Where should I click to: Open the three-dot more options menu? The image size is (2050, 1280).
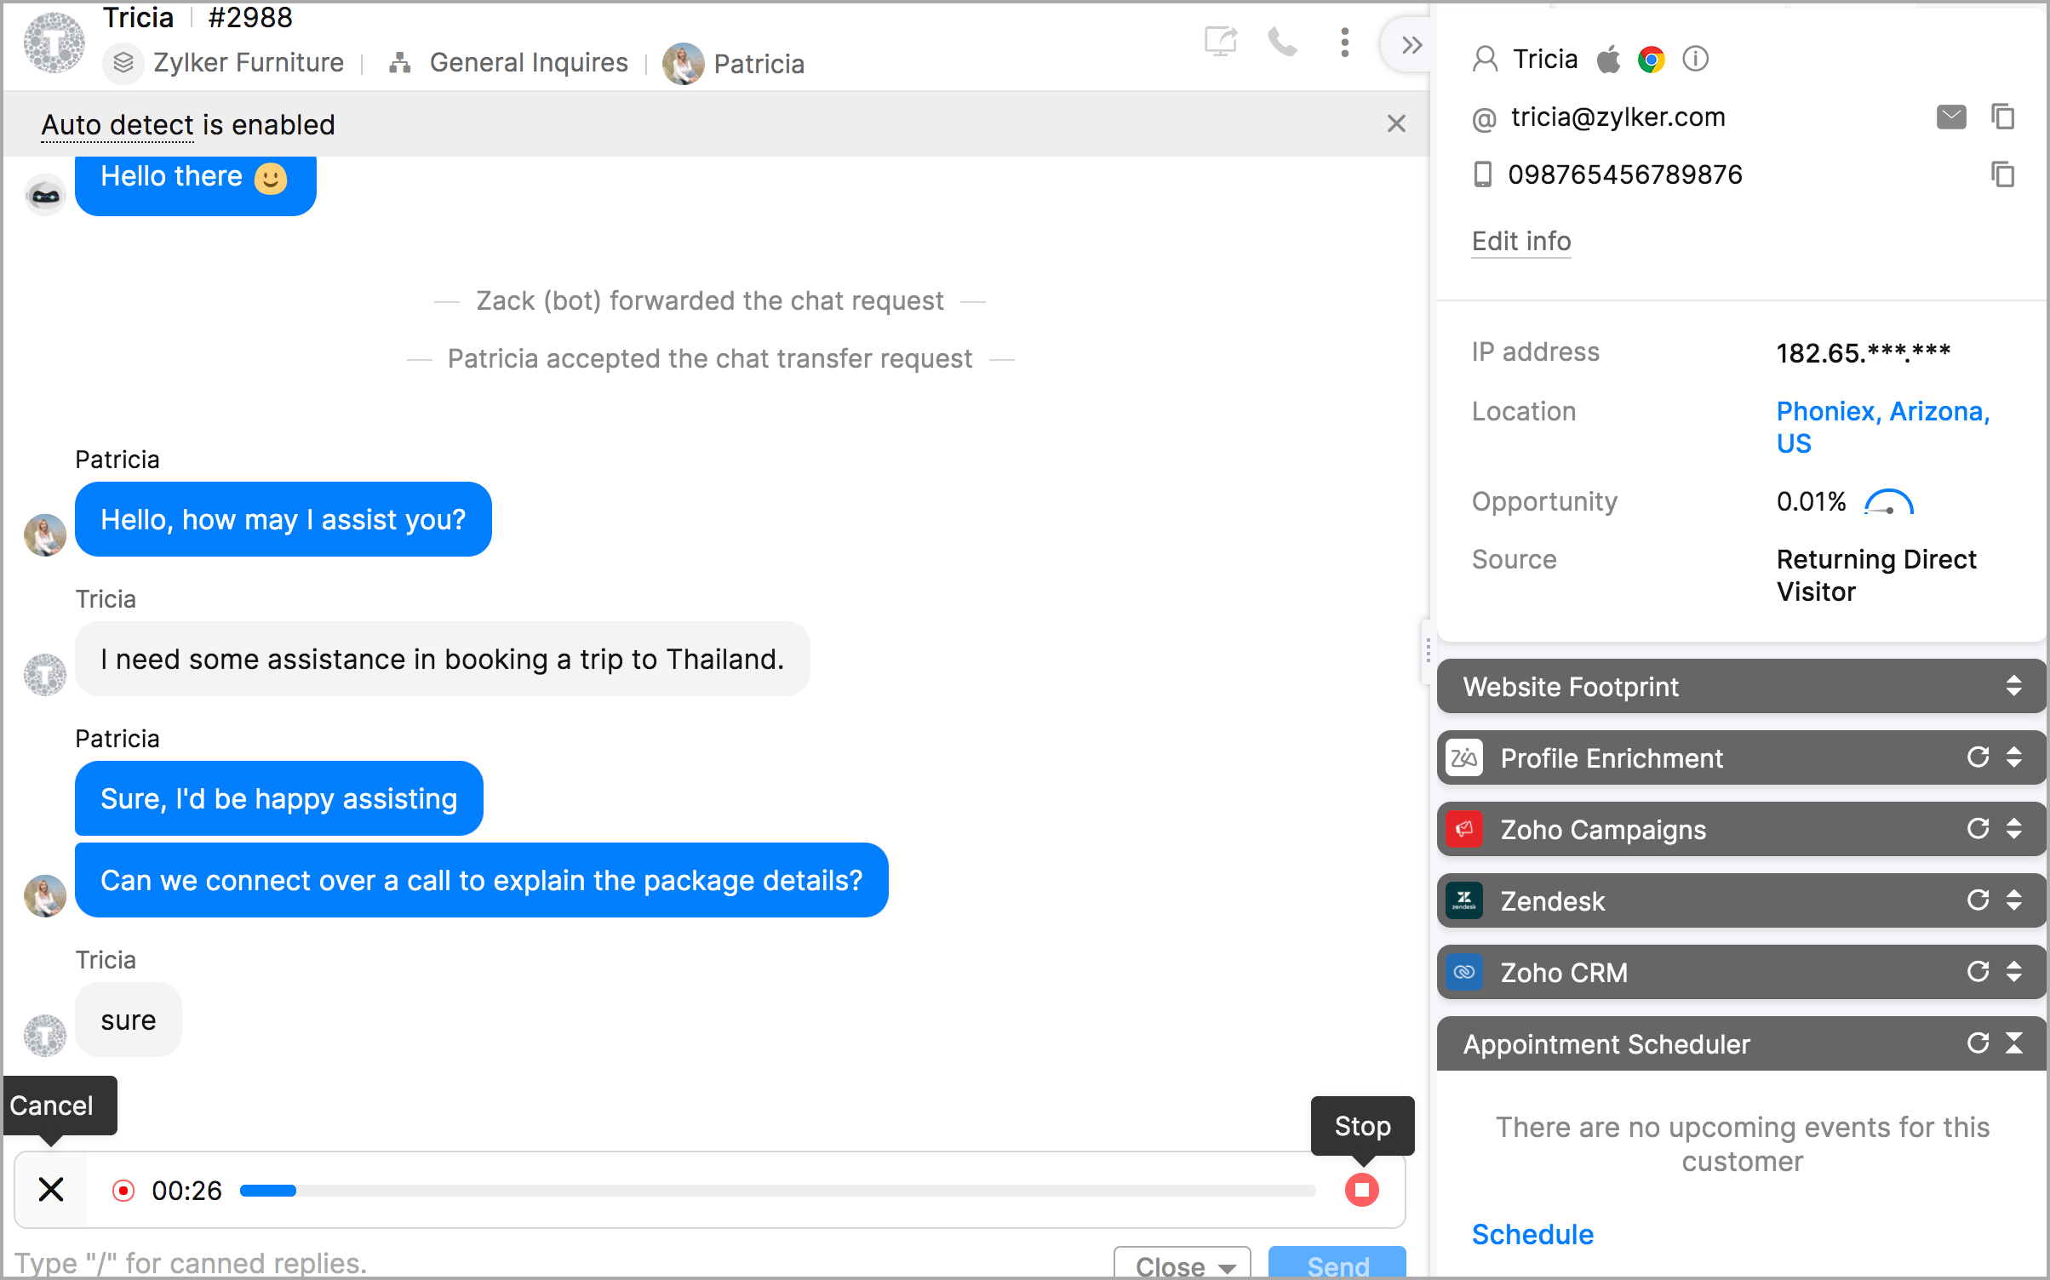(x=1344, y=42)
